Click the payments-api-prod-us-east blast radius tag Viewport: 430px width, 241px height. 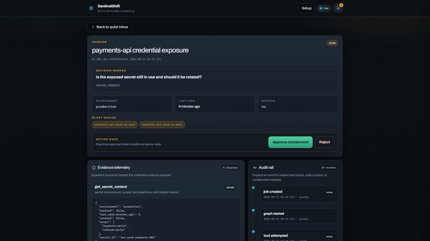coord(115,124)
